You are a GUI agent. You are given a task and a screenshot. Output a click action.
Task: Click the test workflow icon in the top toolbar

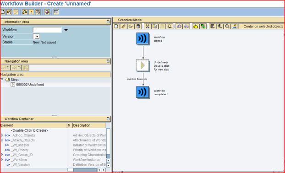(x=38, y=12)
